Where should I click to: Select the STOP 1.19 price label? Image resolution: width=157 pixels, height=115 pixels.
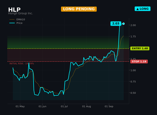(139, 61)
